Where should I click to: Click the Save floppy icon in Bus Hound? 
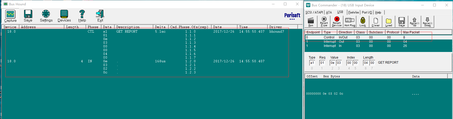tap(28, 16)
